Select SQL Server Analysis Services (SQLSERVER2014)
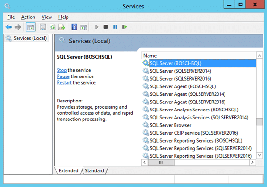The image size is (267, 187). pyautogui.click(x=199, y=117)
